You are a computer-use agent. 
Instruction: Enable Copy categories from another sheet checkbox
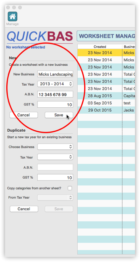[x=70, y=188]
